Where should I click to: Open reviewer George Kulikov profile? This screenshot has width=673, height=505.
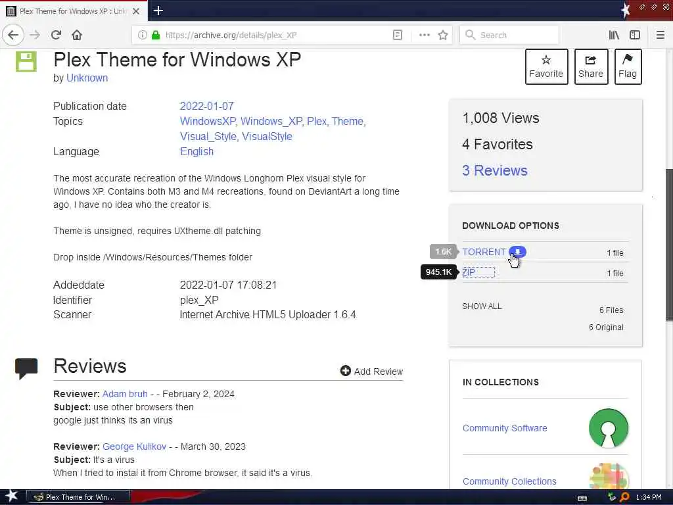[134, 446]
